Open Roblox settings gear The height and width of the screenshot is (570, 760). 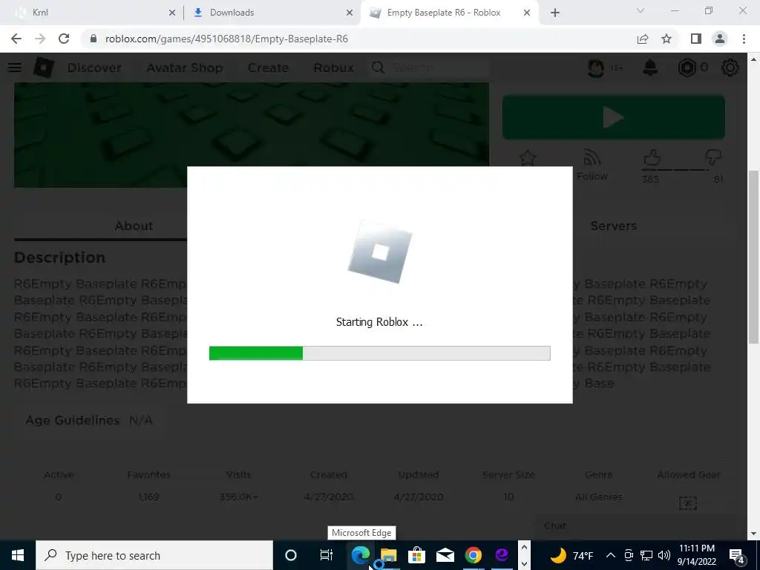(730, 68)
